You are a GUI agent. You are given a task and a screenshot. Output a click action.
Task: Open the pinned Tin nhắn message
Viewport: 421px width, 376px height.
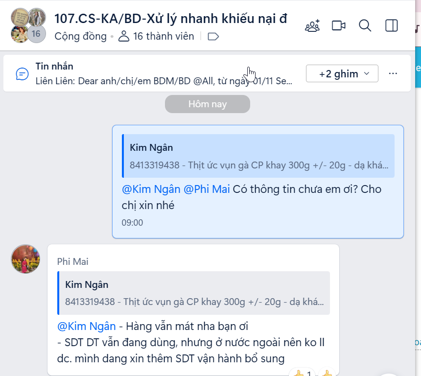pos(164,73)
